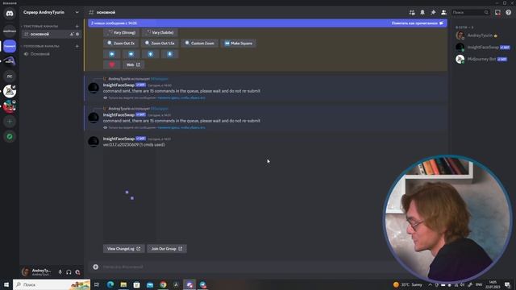The image size is (516, 290).
Task: Click the Zoom Out 1.5x button
Action: click(160, 43)
